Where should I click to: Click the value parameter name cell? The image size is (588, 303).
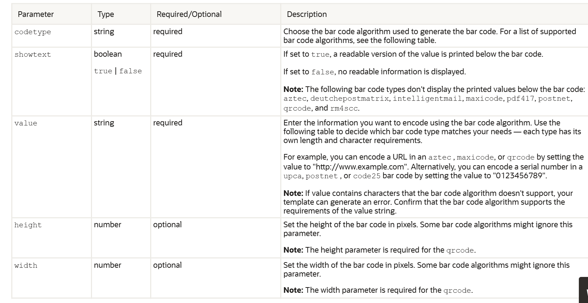tap(26, 123)
